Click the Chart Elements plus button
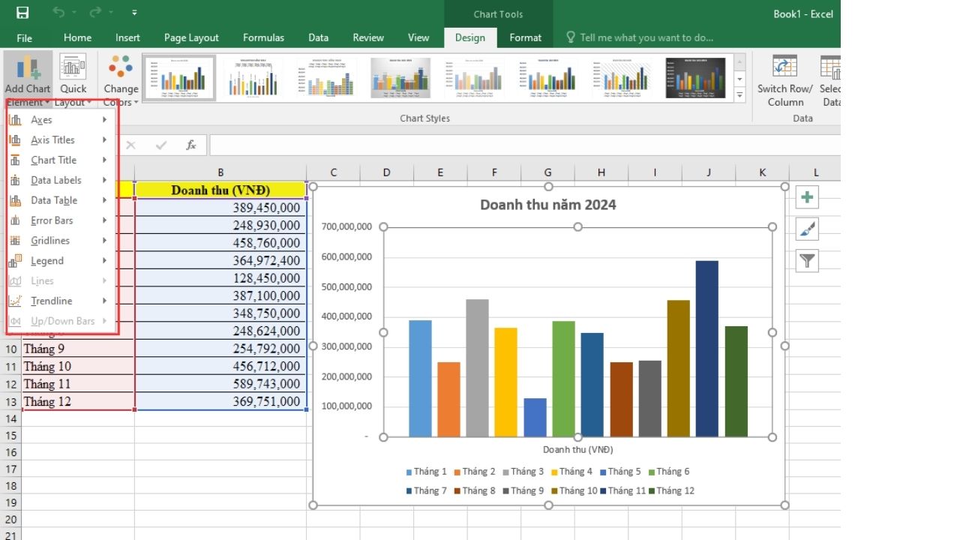Viewport: 960px width, 540px height. coord(807,197)
